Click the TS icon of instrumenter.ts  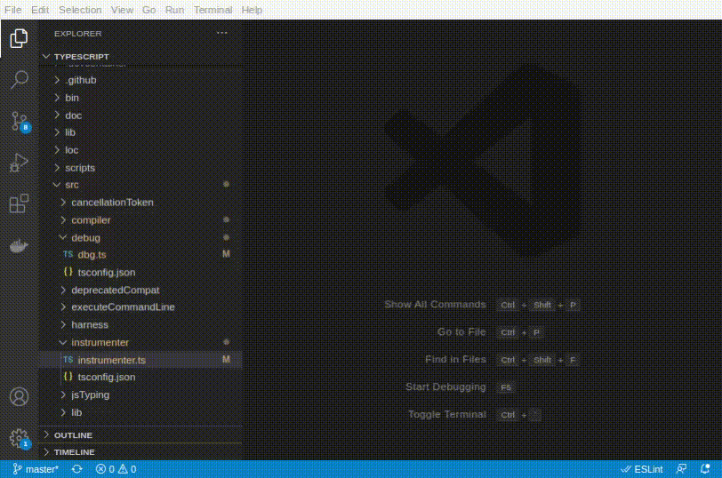click(x=68, y=360)
